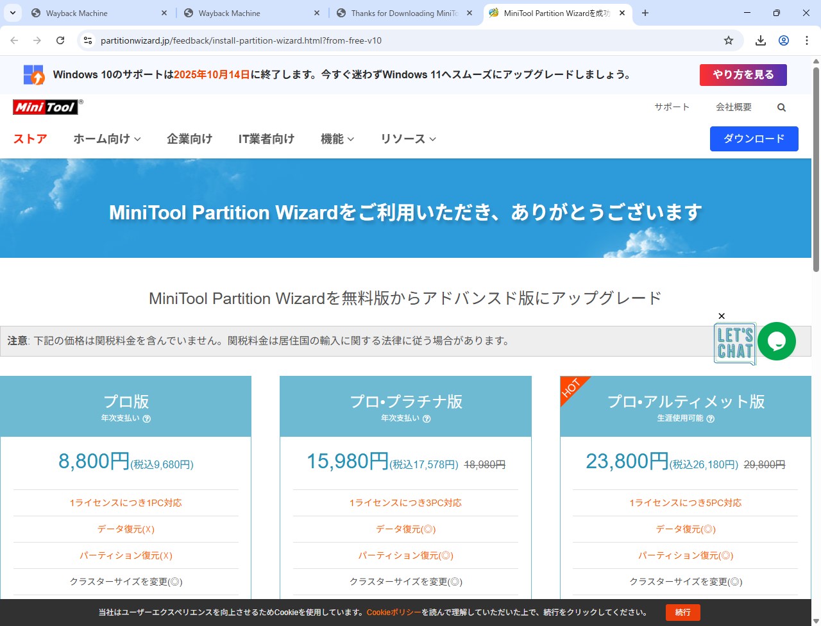Click the MiniTool logo
The width and height of the screenshot is (821, 626).
point(46,107)
